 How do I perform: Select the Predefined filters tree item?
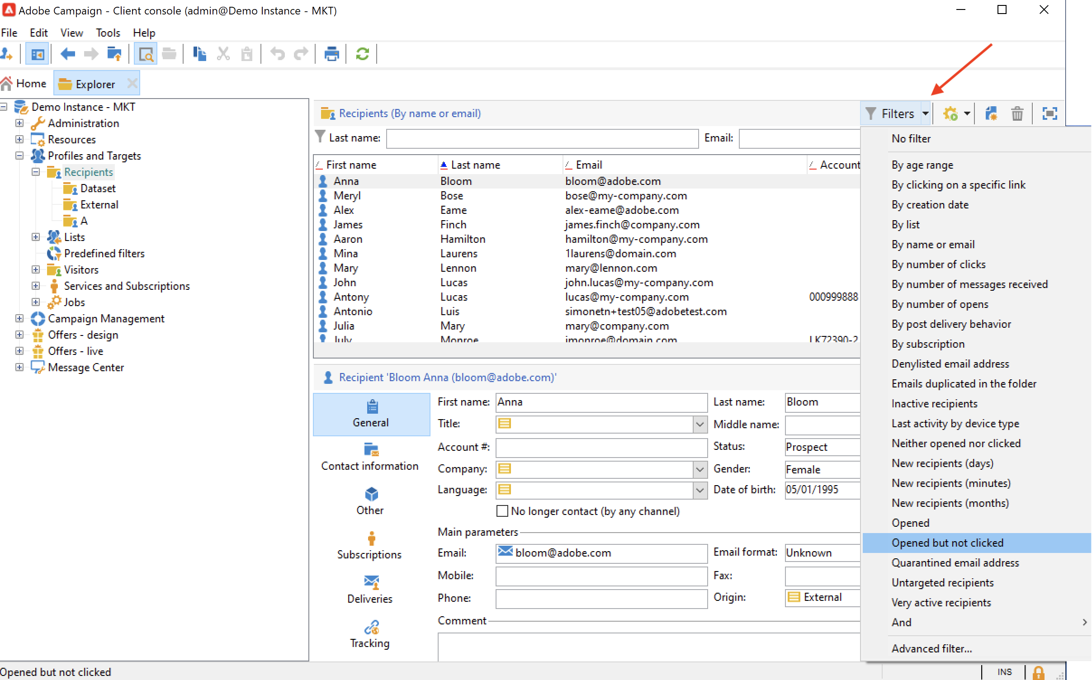(x=104, y=254)
